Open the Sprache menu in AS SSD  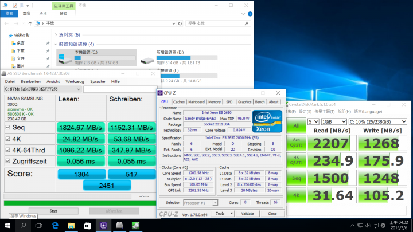98,81
